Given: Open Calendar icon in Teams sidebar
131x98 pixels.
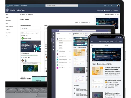Looking at the screenshot, I should pos(53,43).
